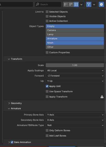Viewport: 106px width, 147px height.
Task: Toggle the file filter funnel icon
Action: pos(89,4)
